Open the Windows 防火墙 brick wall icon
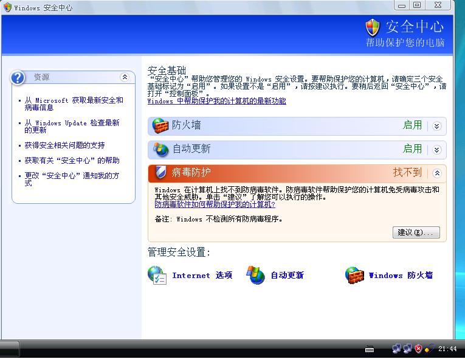The height and width of the screenshot is (359, 465). (354, 275)
